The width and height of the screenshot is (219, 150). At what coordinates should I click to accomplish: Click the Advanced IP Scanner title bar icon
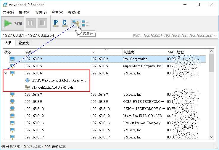(x=5, y=4)
